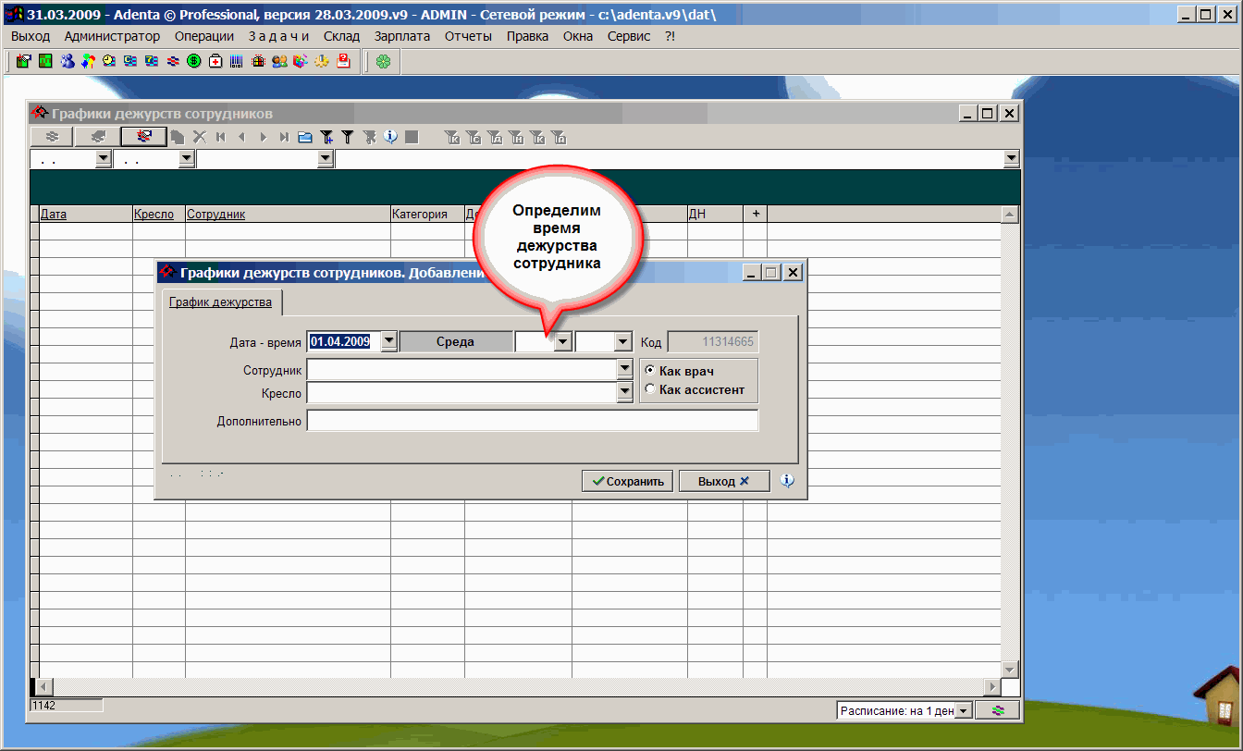Click the barcode icon in main toolbar

pyautogui.click(x=237, y=61)
